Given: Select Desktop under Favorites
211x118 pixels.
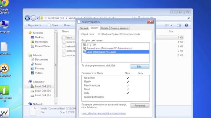Looking at the screenshot, I should tap(37, 37).
